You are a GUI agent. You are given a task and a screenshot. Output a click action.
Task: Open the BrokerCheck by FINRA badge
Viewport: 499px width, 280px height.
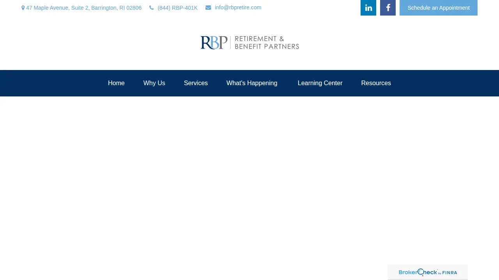pyautogui.click(x=428, y=272)
